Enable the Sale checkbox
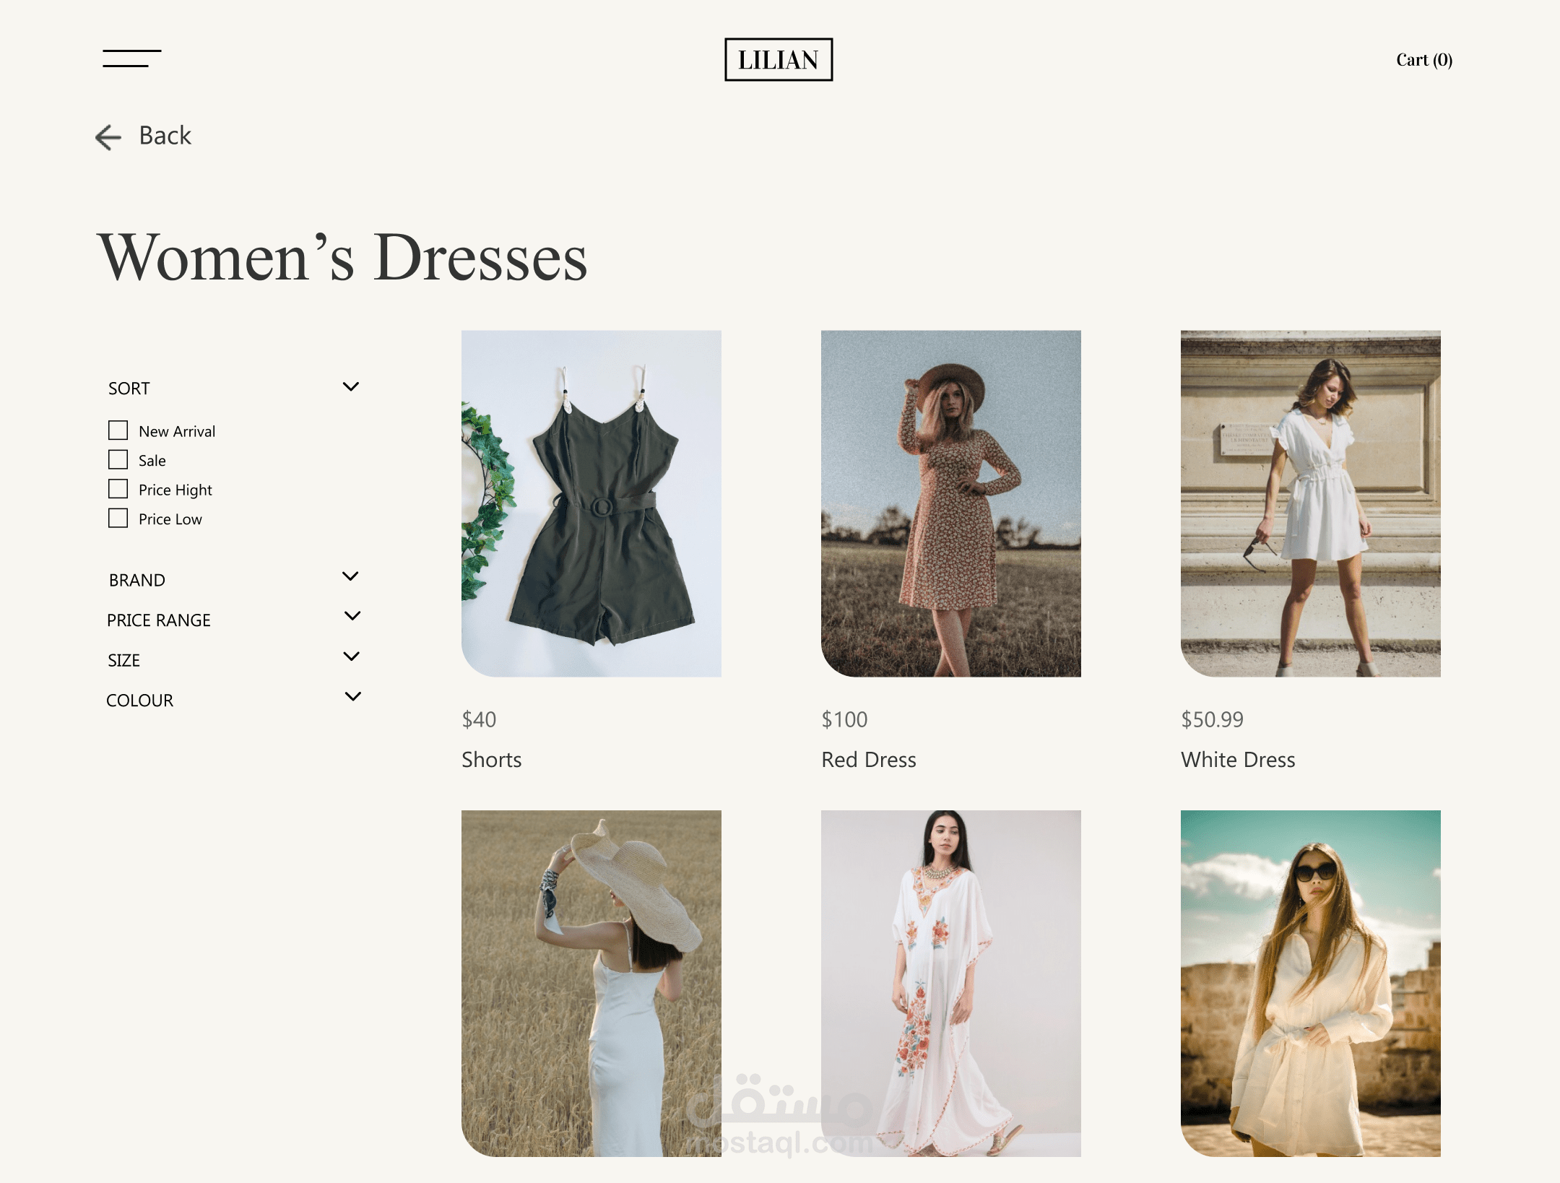Image resolution: width=1560 pixels, height=1183 pixels. click(x=118, y=460)
